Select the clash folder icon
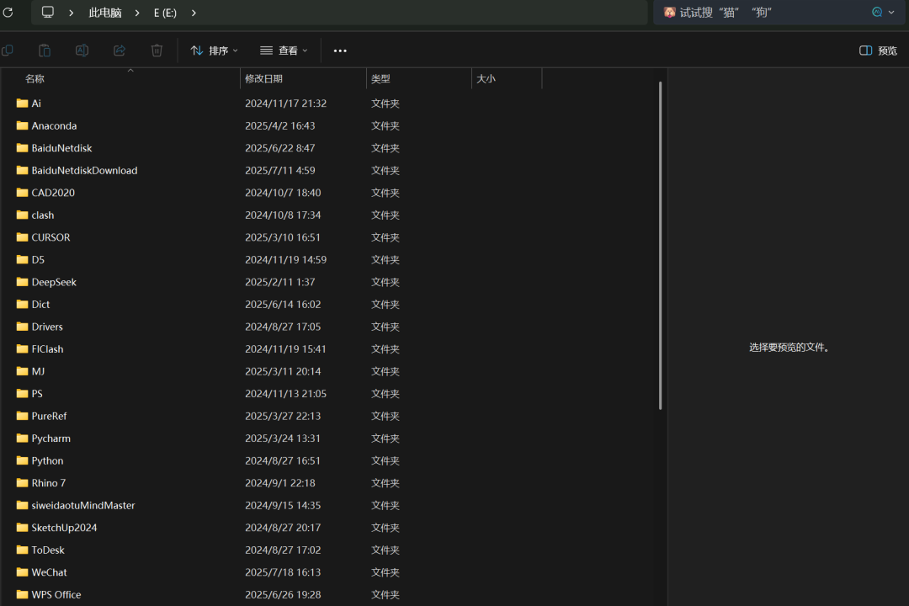 pos(22,215)
